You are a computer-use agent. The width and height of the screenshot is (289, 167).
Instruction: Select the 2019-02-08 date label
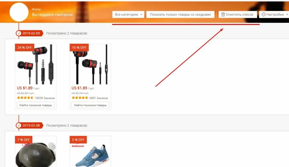31,126
